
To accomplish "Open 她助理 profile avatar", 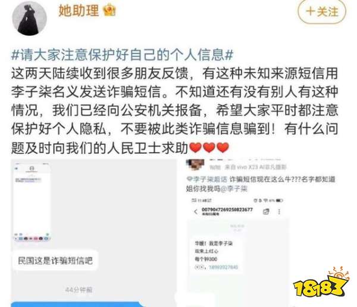I will tap(29, 18).
